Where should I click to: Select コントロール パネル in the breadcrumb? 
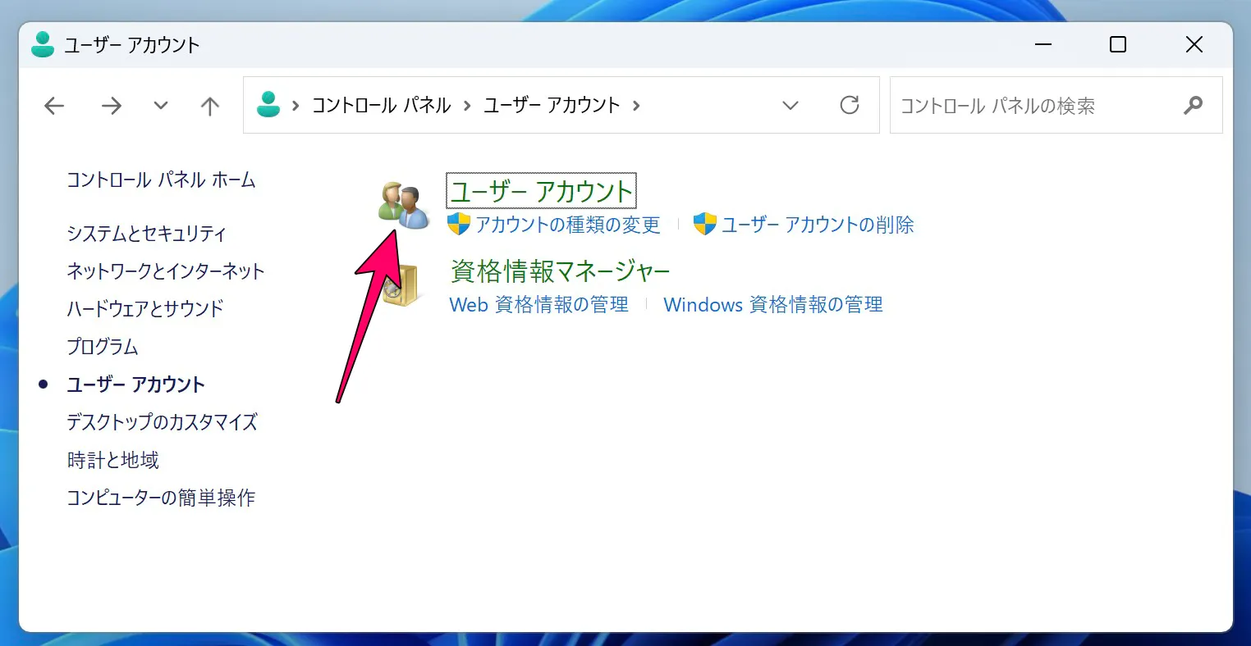click(x=382, y=105)
